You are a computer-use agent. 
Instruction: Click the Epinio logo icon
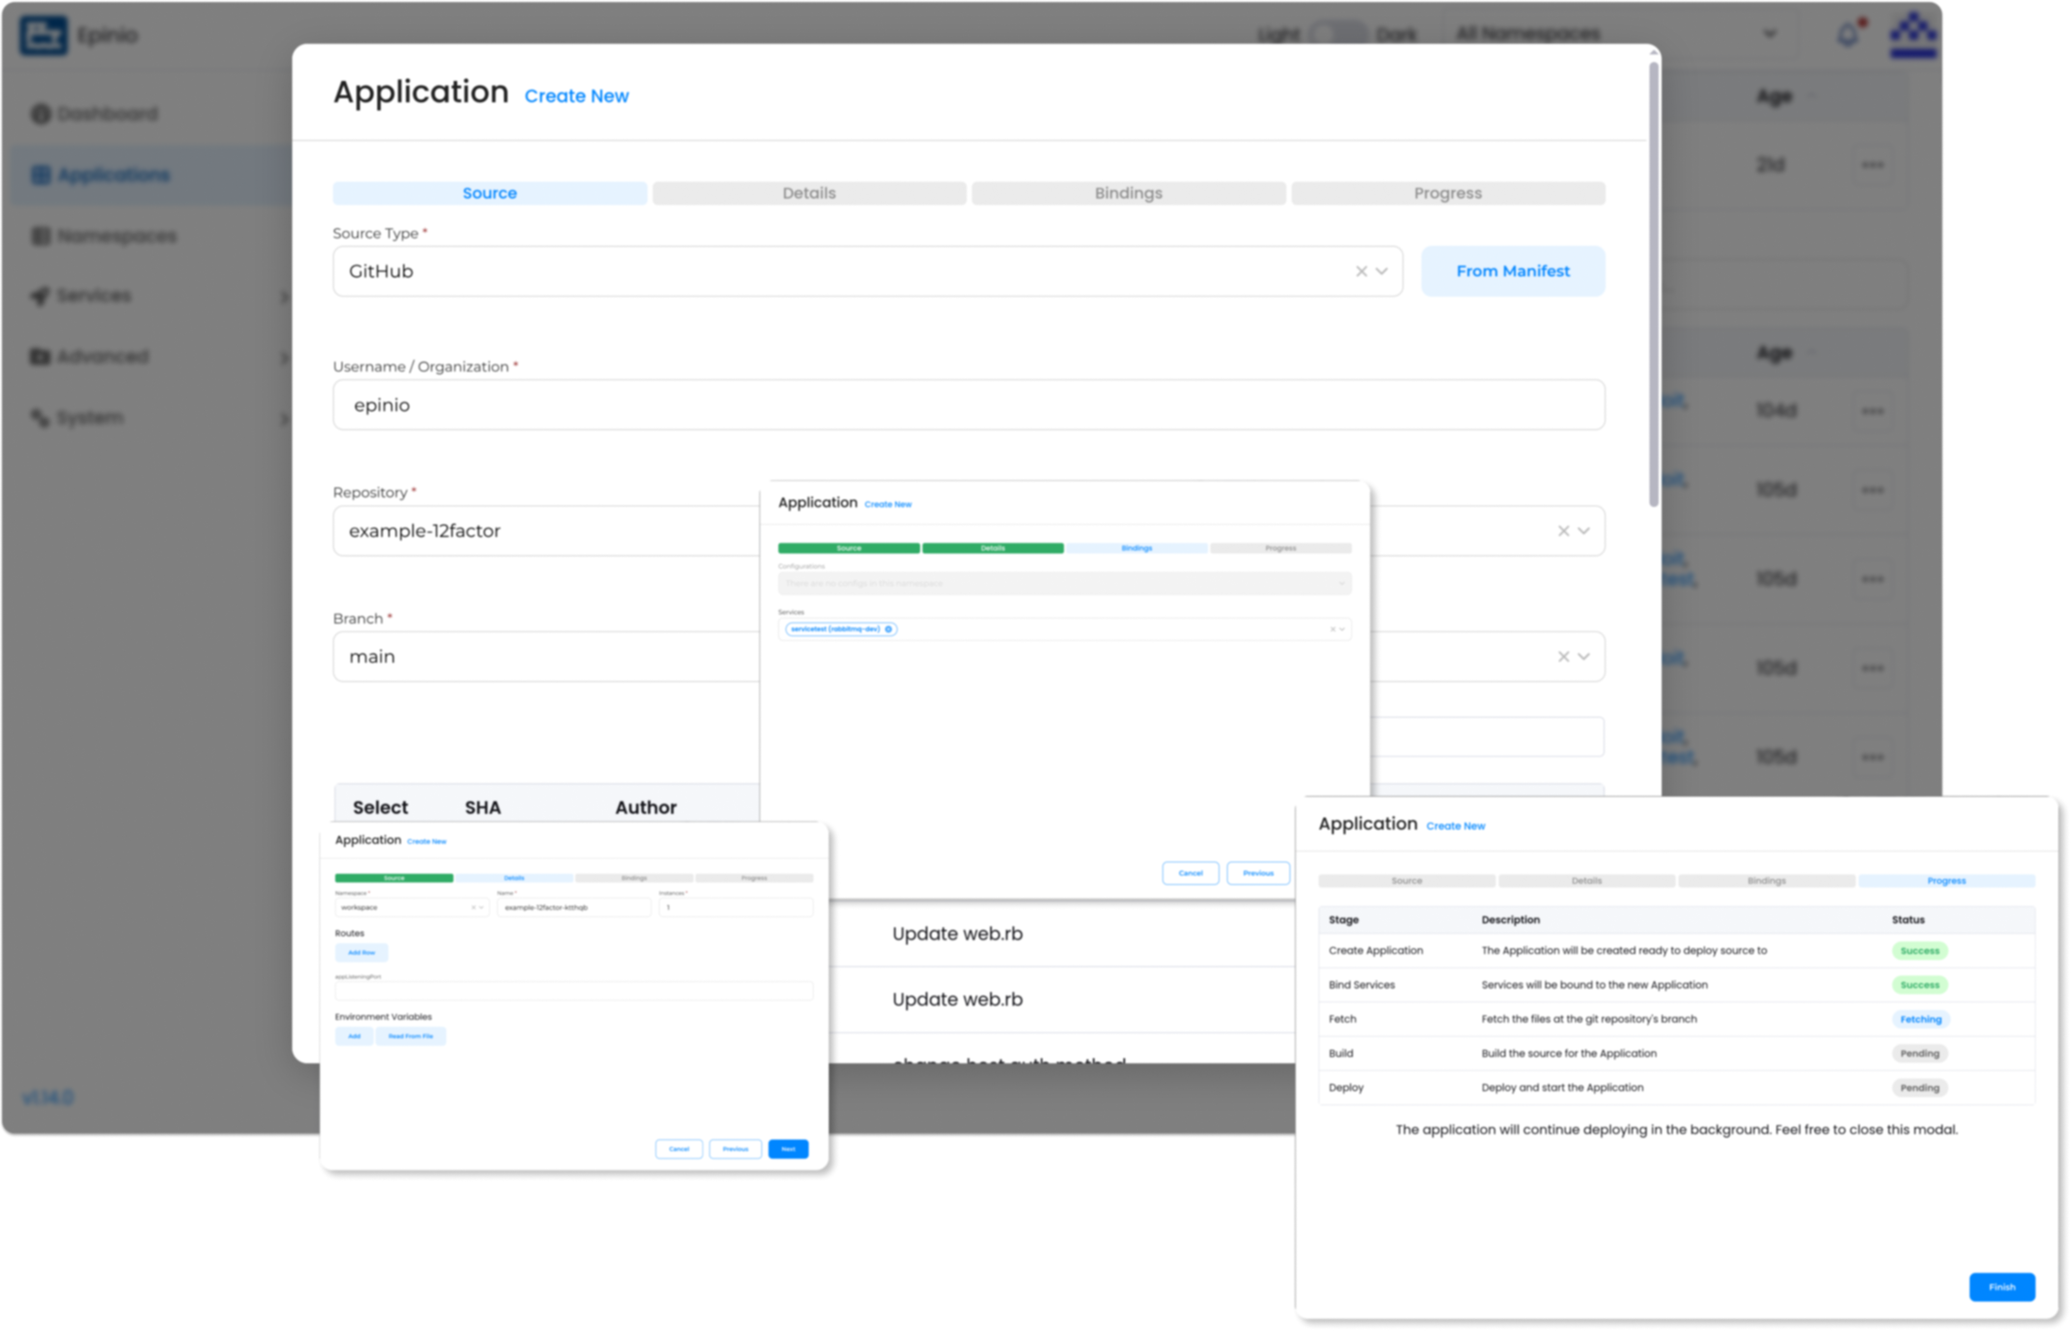[x=43, y=36]
